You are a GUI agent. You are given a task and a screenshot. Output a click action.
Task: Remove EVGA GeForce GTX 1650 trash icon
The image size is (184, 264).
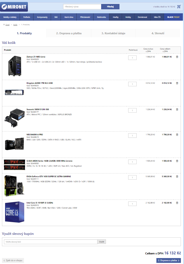pos(177,177)
